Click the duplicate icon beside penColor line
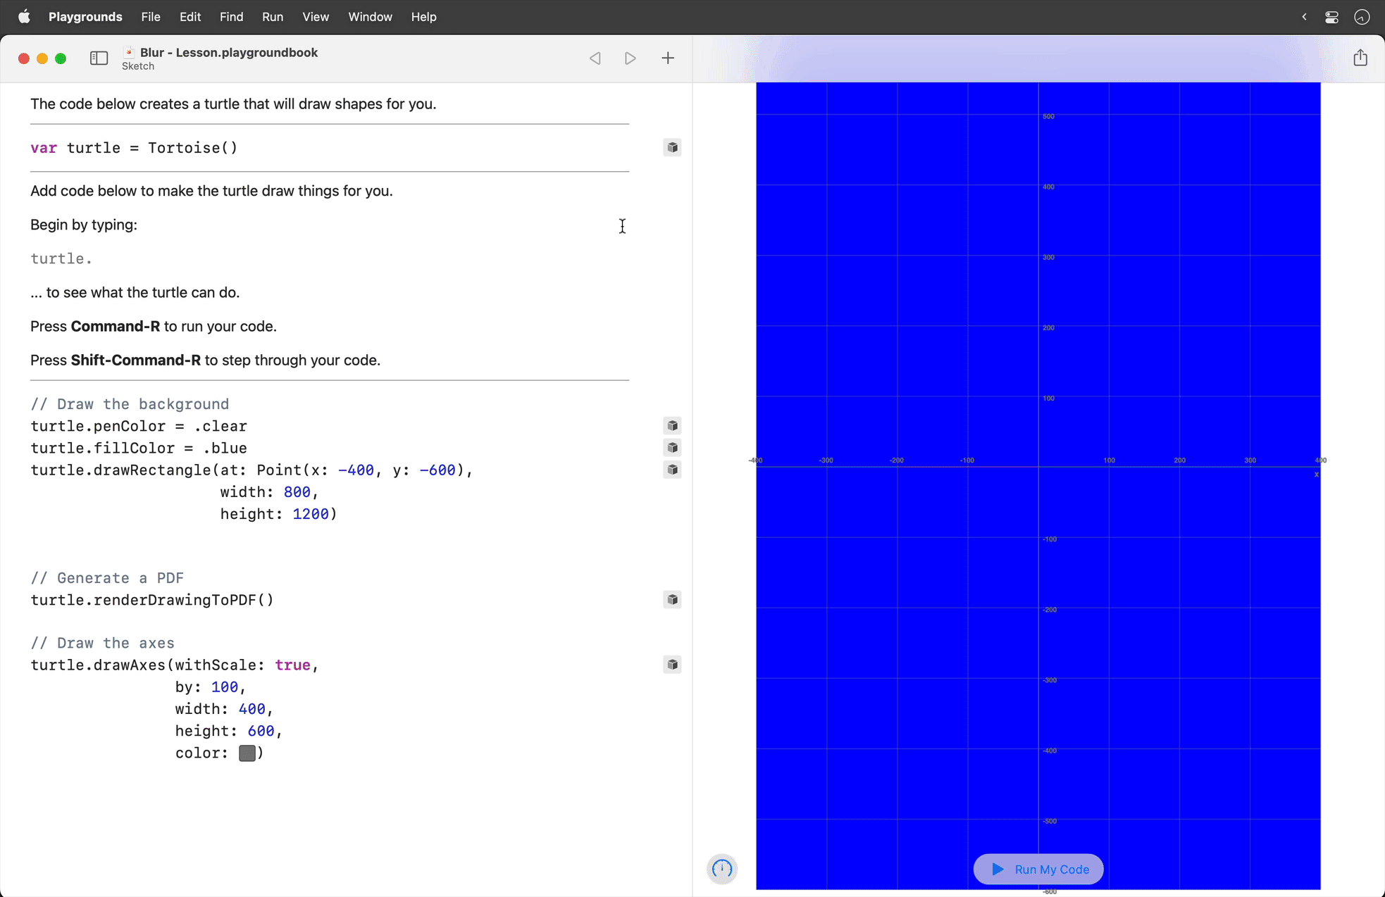 (x=672, y=425)
